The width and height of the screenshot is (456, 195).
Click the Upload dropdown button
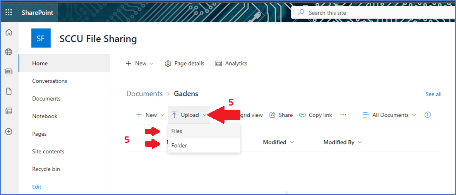pos(189,115)
